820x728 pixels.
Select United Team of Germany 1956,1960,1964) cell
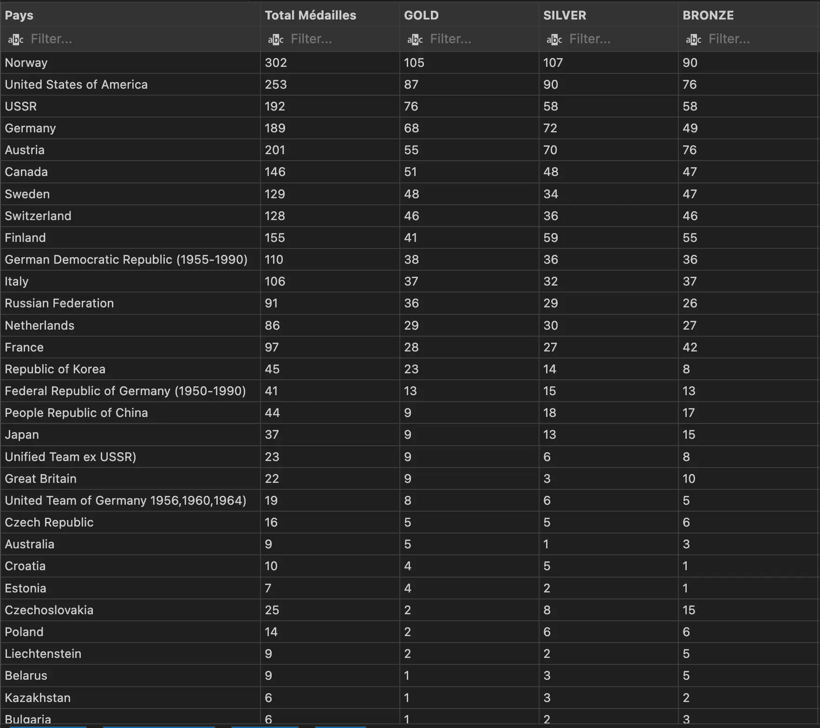point(130,500)
